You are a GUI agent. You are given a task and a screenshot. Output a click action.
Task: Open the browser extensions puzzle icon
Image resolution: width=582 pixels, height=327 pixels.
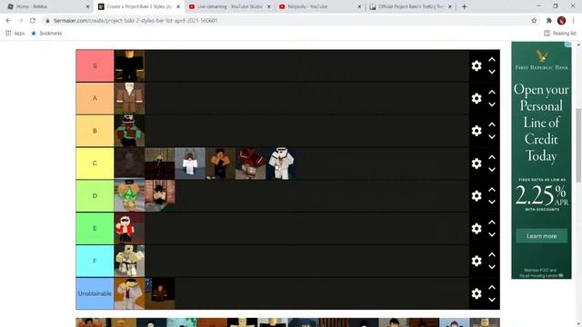tap(549, 21)
